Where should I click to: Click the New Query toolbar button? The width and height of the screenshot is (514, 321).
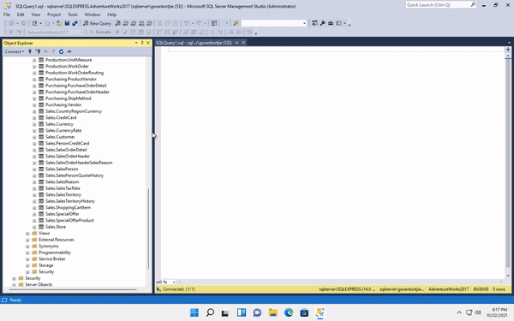[x=97, y=23]
